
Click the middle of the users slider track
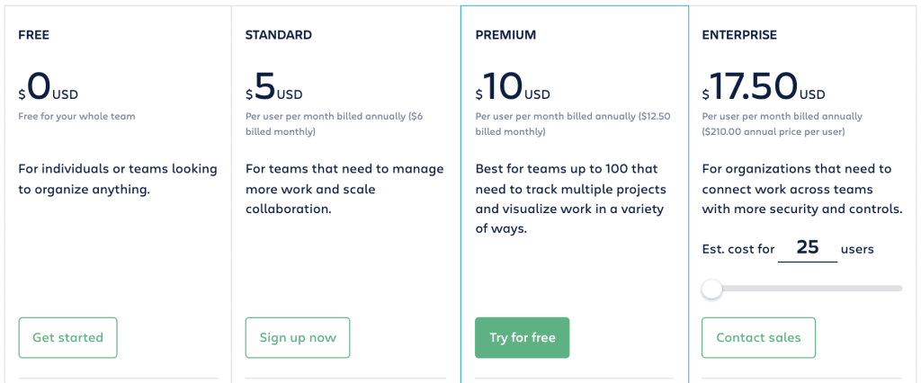[x=802, y=289]
